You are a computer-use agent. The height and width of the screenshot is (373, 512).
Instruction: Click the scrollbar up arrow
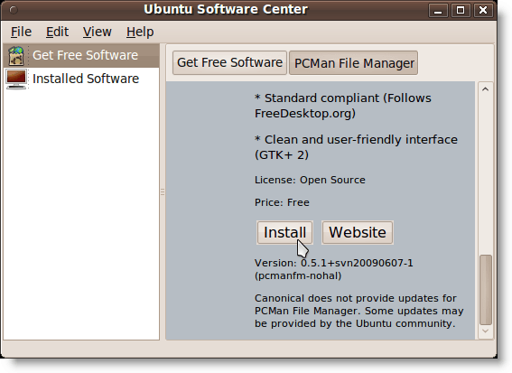(x=485, y=89)
